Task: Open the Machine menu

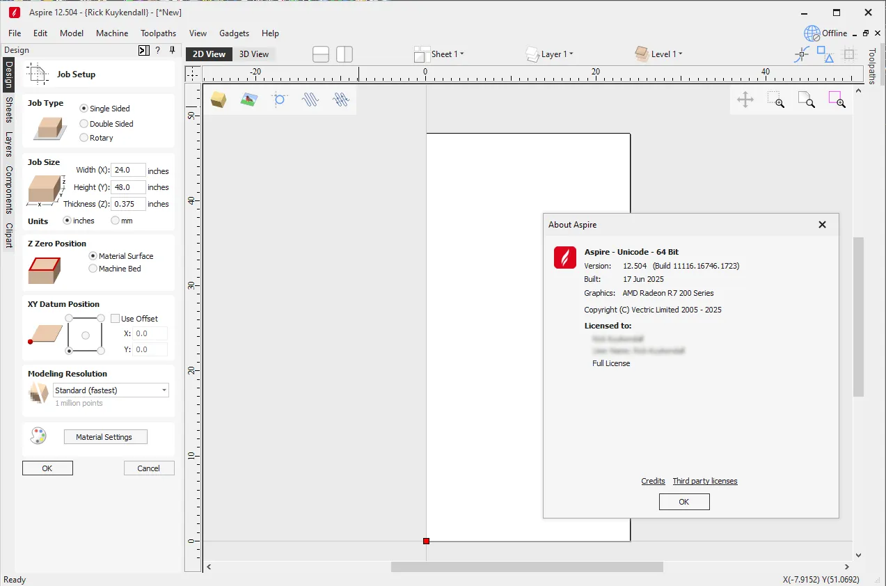Action: pos(112,33)
